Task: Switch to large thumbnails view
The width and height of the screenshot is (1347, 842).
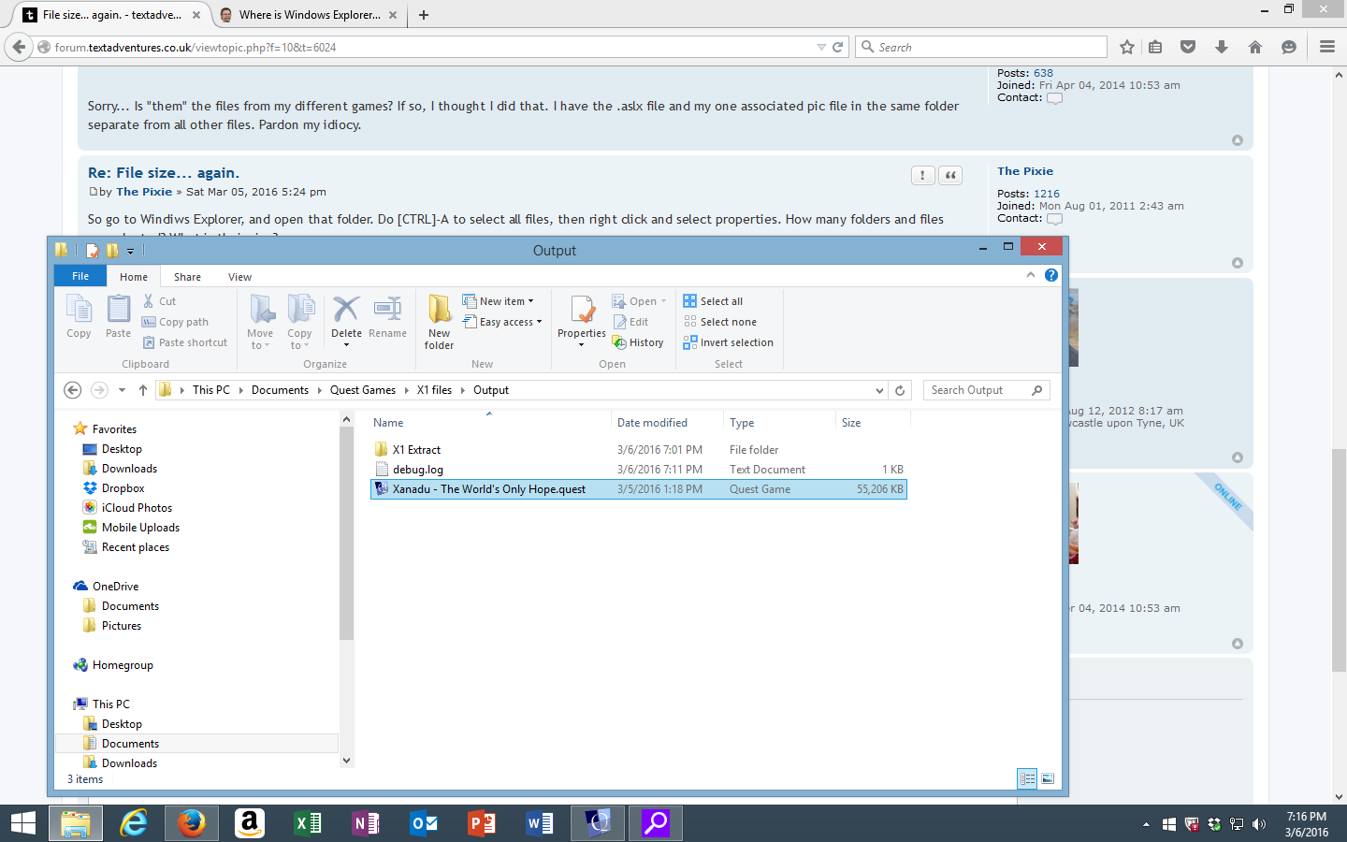Action: click(1049, 778)
